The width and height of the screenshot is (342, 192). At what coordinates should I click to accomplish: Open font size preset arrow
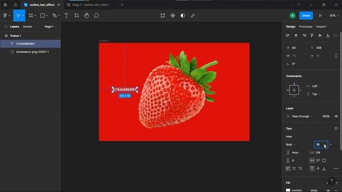pyautogui.click(x=331, y=145)
